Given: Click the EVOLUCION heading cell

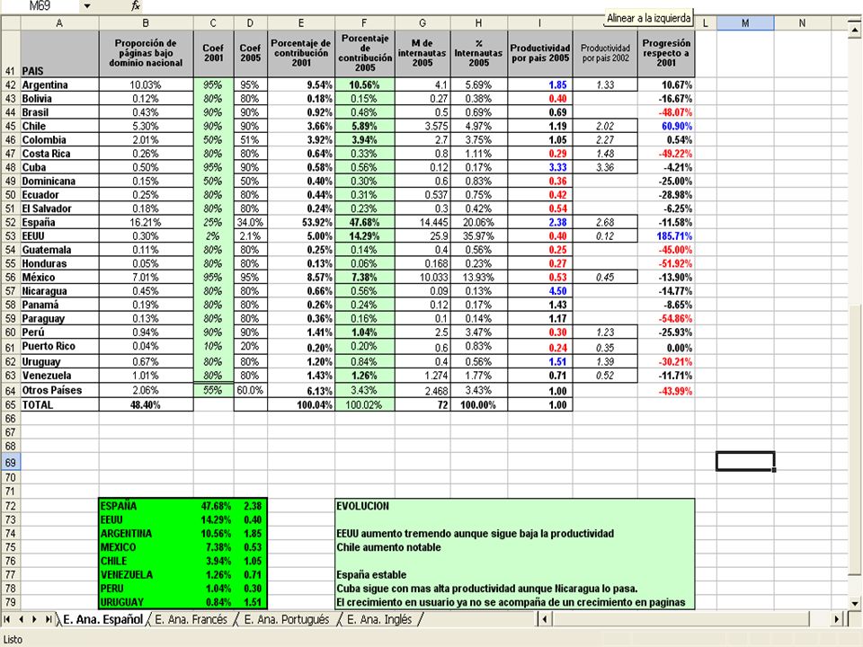Looking at the screenshot, I should (362, 506).
